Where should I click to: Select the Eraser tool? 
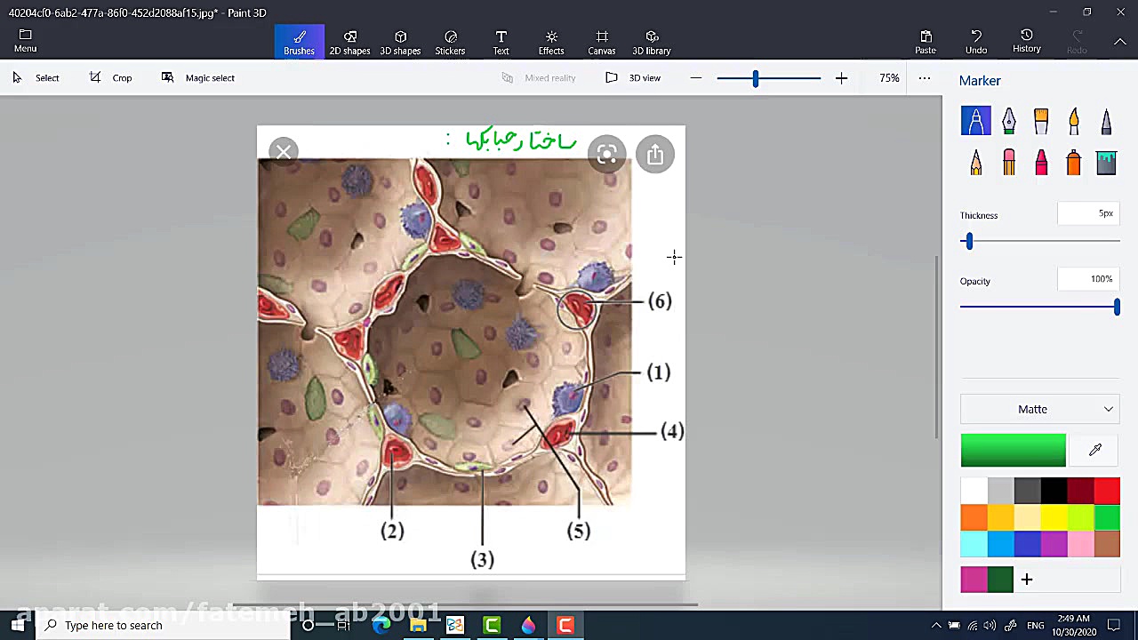pos(1008,163)
